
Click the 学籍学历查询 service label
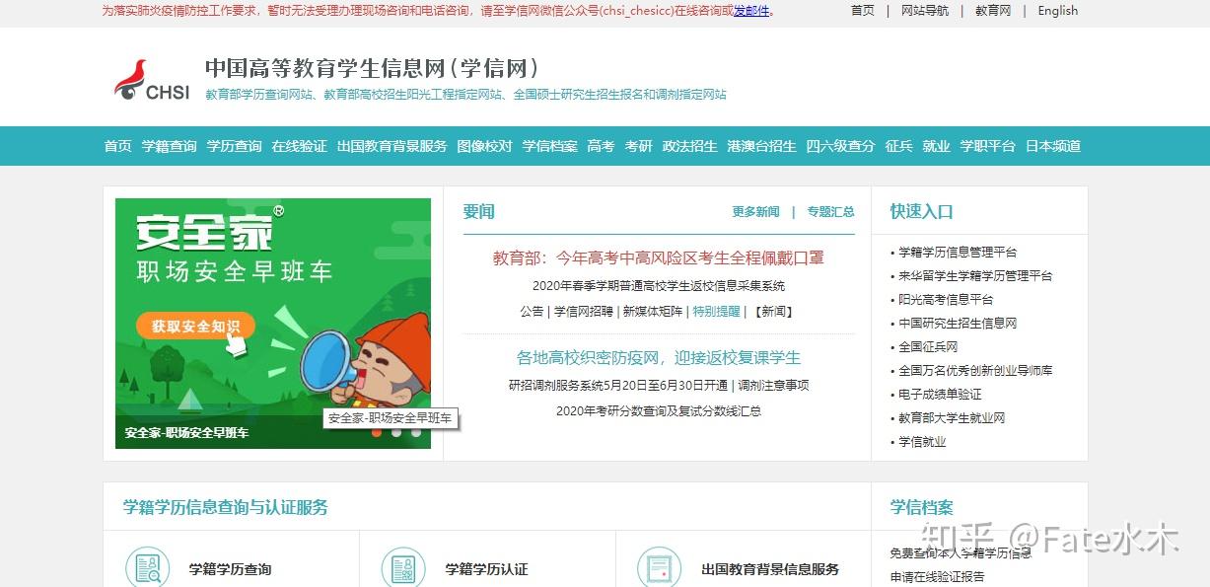tap(231, 569)
